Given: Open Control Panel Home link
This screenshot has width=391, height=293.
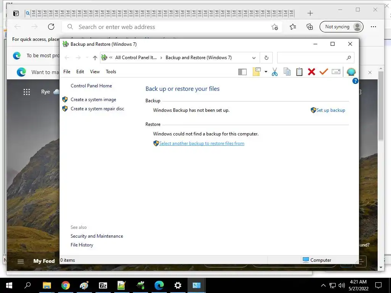Looking at the screenshot, I should point(91,86).
